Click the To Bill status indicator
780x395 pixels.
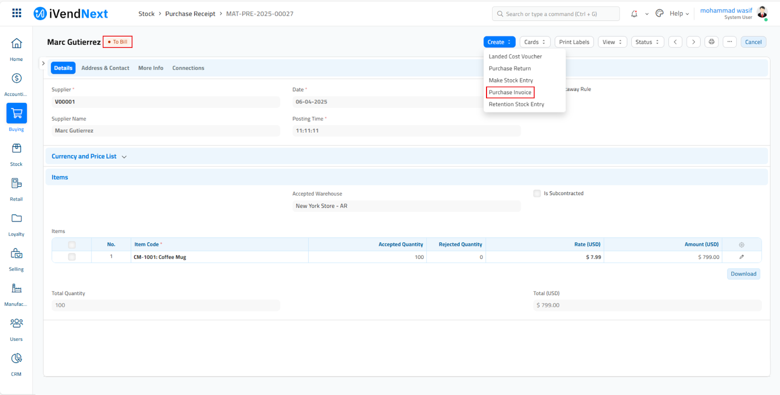[117, 42]
